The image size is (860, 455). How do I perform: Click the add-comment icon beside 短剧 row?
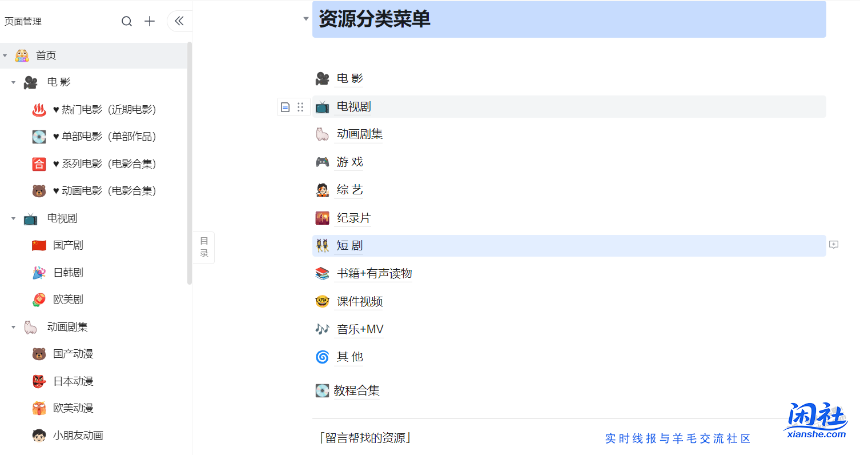(834, 245)
